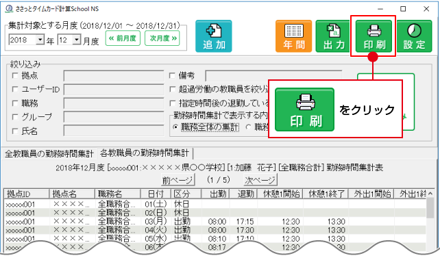Enable the 職務 filter checkbox
Screen dimensions: 440x258
pyautogui.click(x=15, y=103)
